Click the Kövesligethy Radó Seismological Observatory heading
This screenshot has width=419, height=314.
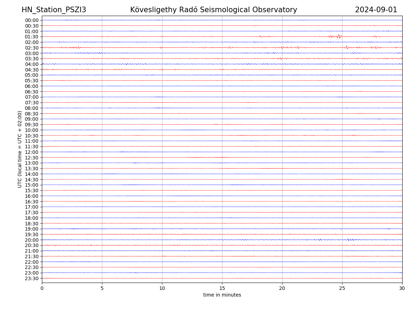pos(213,10)
